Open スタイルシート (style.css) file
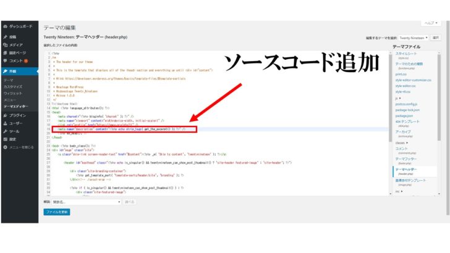This screenshot has height=253, width=450. click(406, 56)
